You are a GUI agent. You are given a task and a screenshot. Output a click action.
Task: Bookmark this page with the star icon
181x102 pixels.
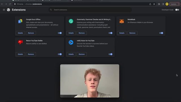[154, 4]
